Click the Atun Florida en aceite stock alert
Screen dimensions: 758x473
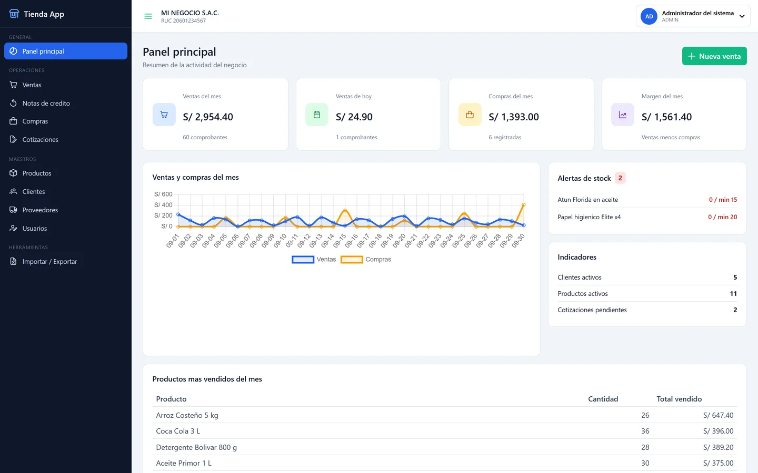(647, 200)
